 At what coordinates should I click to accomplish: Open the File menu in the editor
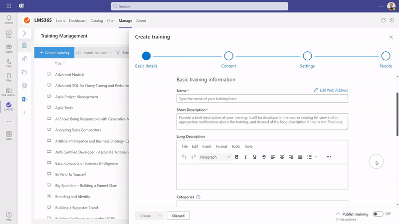tap(185, 146)
